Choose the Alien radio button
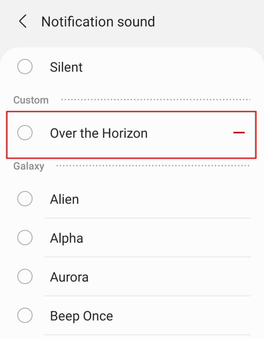Screen dimensions: 264x339 [25, 199]
